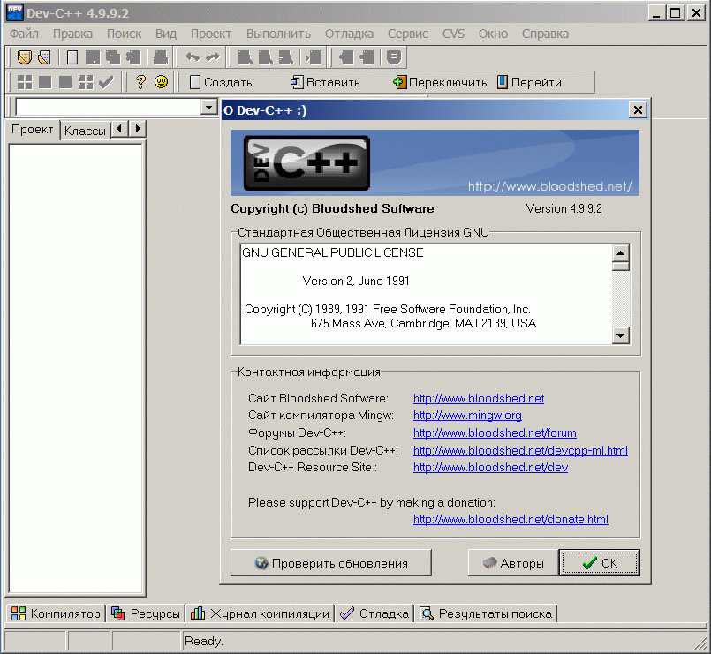Click the Debug checkmark toolbar icon
The image size is (711, 654).
106,82
